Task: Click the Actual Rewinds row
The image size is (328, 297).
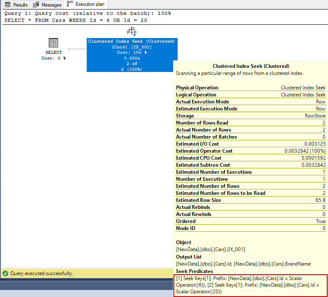Action: (x=251, y=214)
